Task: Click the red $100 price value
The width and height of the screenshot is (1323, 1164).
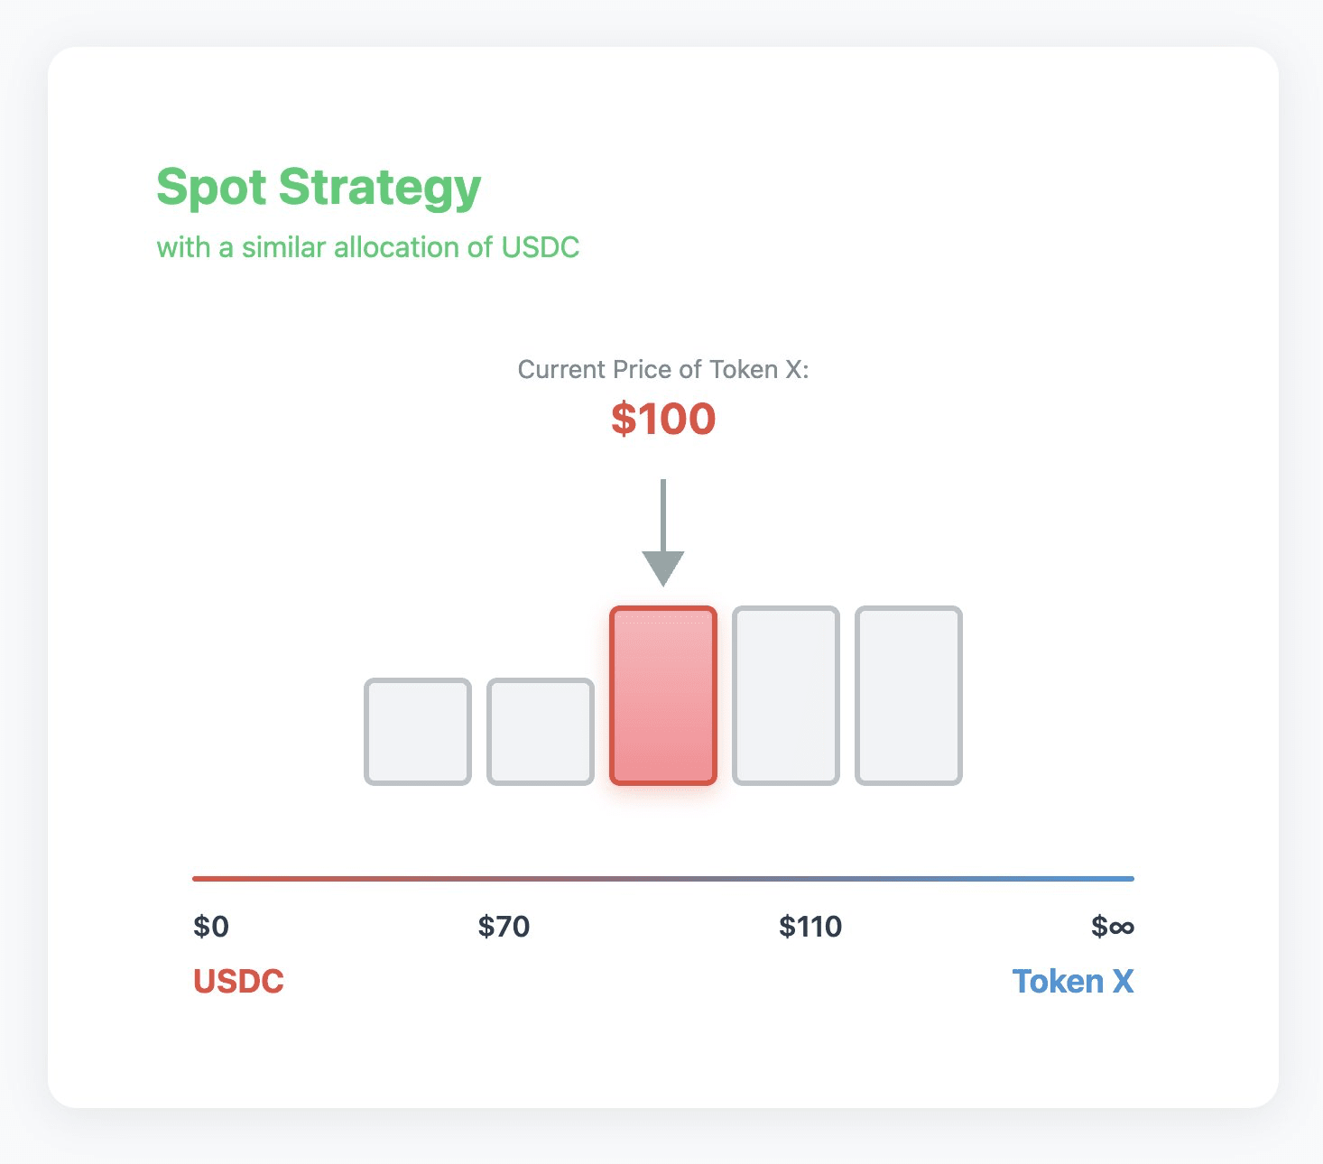Action: [663, 420]
